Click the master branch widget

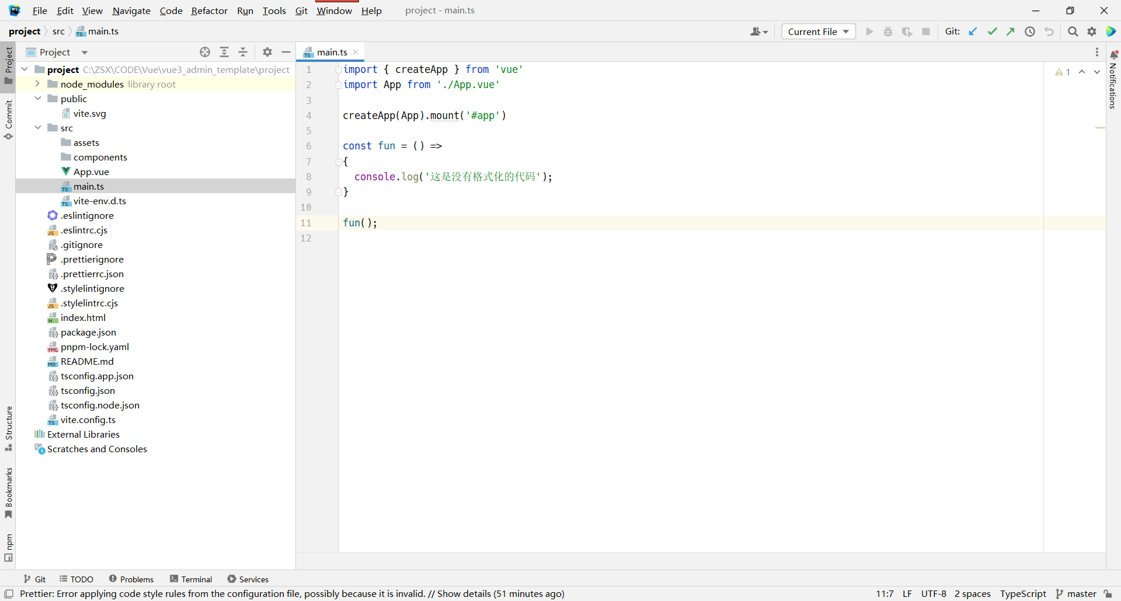pyautogui.click(x=1076, y=593)
